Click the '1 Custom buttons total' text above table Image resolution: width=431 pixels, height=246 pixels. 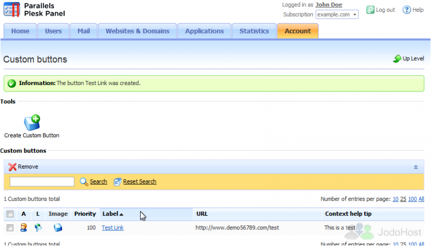pos(32,199)
